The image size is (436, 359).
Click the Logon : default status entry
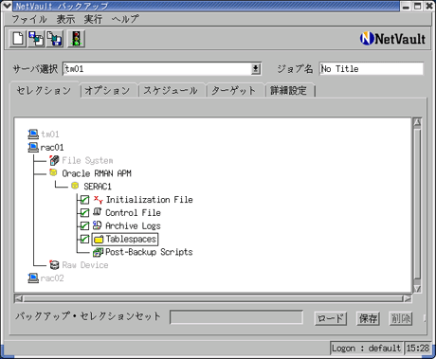pyautogui.click(x=366, y=348)
